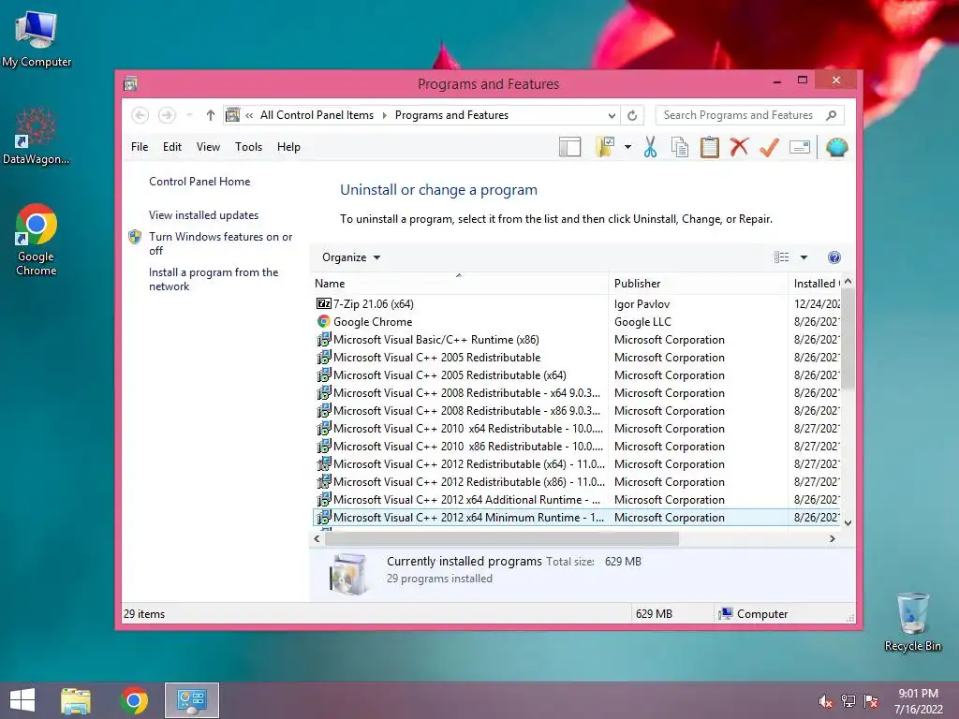Click the vertical scrollbar thumb

848,339
